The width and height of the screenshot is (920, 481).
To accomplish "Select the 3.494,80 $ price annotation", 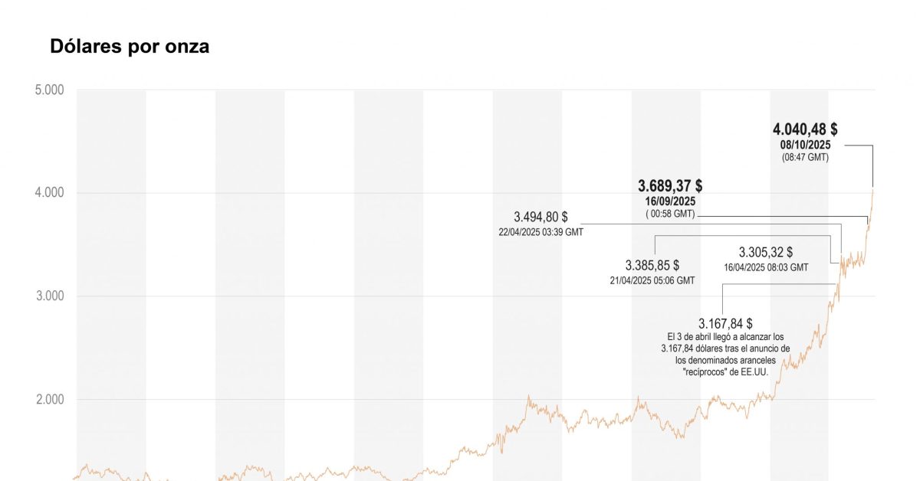I will coord(540,218).
